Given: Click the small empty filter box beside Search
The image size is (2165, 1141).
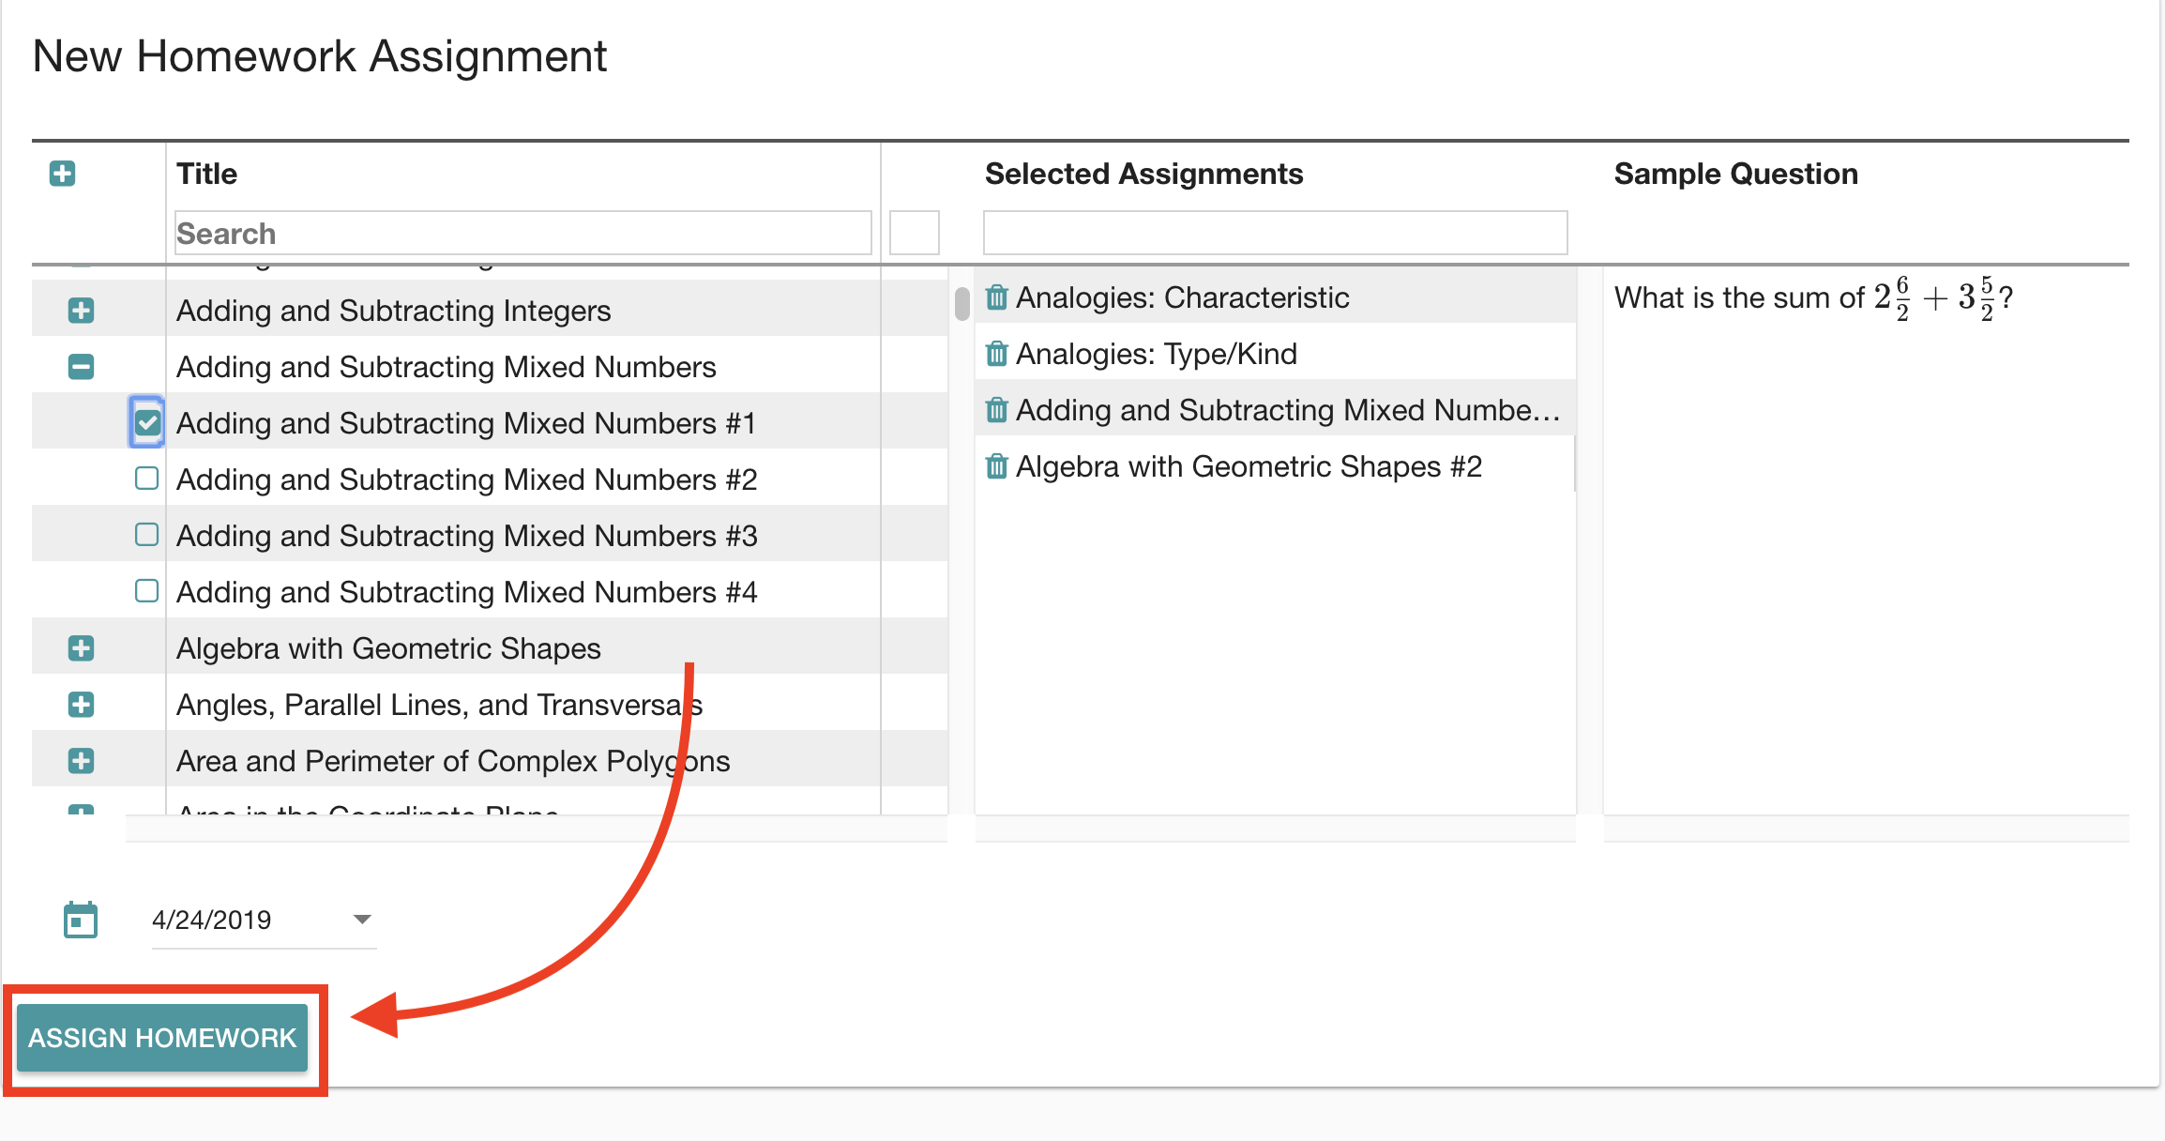Looking at the screenshot, I should (915, 233).
